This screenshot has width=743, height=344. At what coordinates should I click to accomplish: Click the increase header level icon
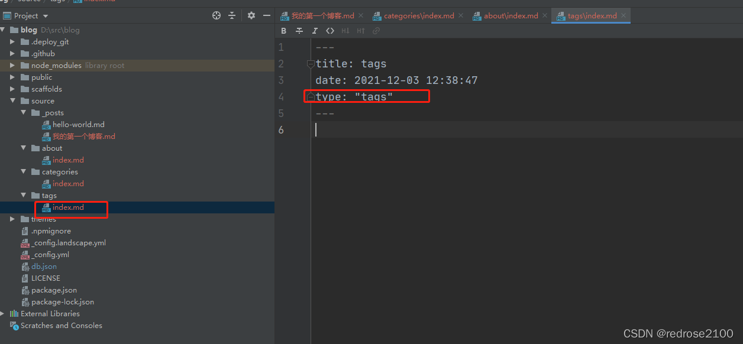pos(361,31)
